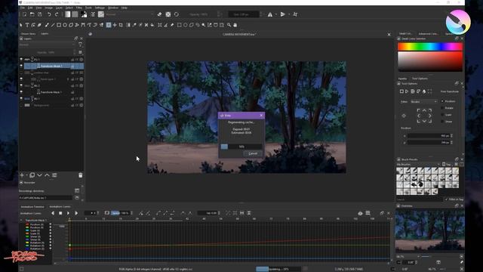Toggle eraser mode in the toolbar
Screen dimensions: 483x272
click(x=159, y=14)
